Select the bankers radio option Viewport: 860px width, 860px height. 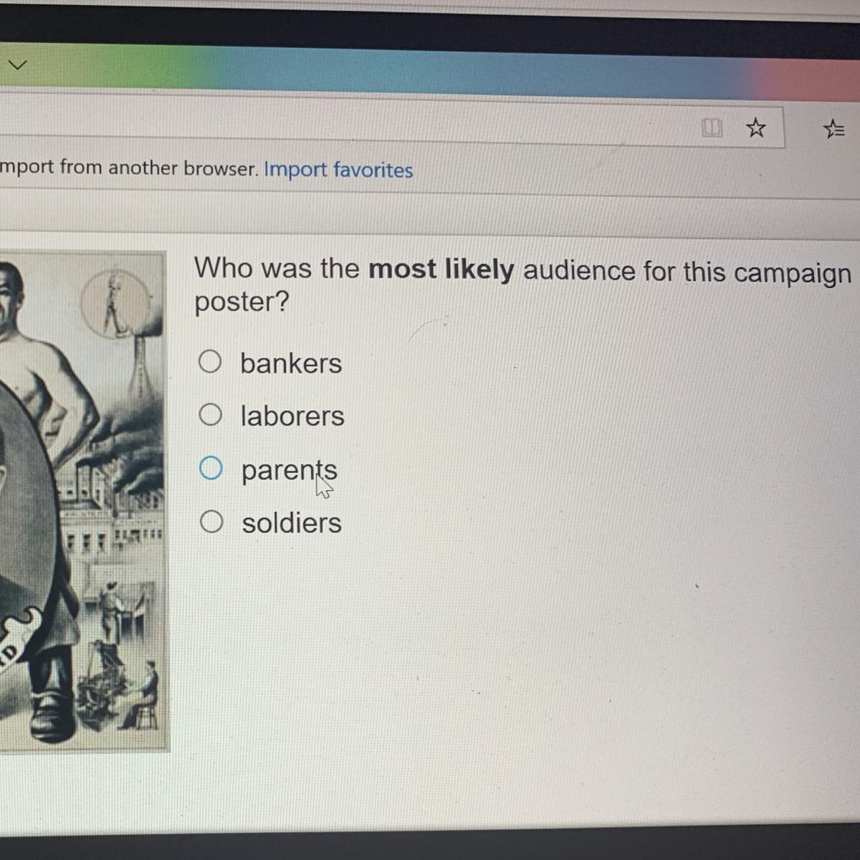click(210, 362)
